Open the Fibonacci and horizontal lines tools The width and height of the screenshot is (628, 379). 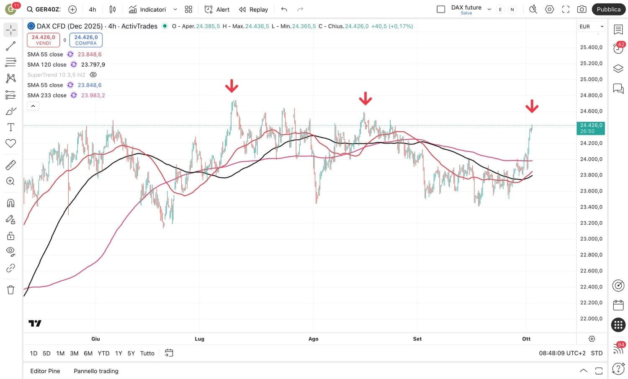tap(11, 62)
